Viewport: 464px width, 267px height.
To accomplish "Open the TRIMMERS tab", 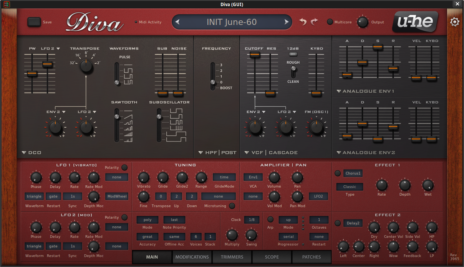I will (x=232, y=257).
